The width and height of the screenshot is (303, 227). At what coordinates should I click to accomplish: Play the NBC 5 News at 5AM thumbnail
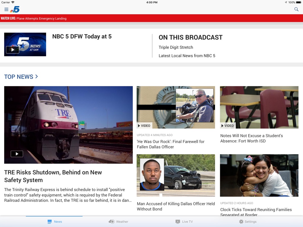tap(25, 44)
